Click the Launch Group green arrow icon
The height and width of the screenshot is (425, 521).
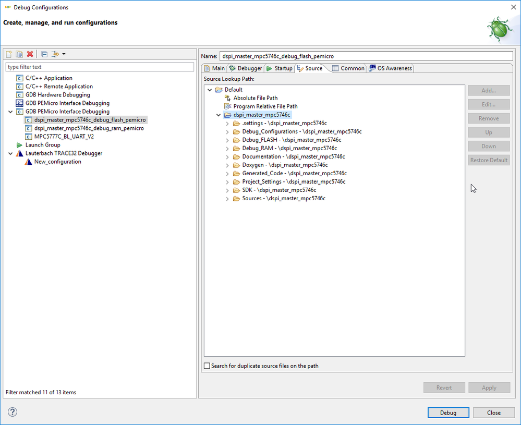(x=20, y=145)
